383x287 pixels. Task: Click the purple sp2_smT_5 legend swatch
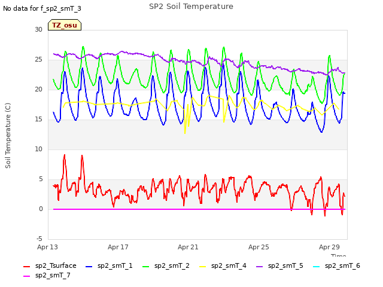coord(259,267)
